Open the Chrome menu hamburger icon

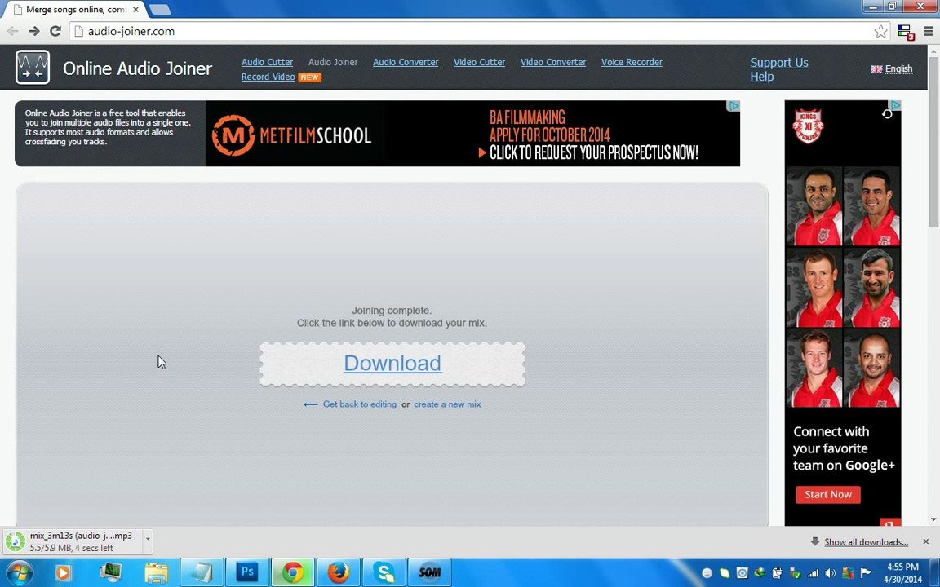pos(928,31)
